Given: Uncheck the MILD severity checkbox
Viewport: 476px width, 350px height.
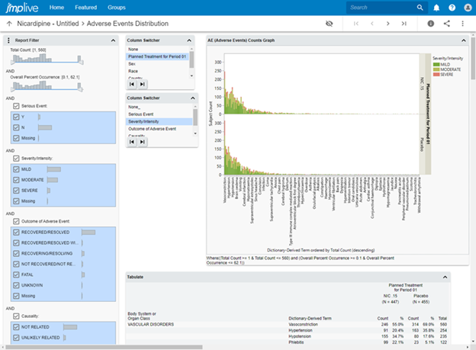Looking at the screenshot, I should 17,169.
